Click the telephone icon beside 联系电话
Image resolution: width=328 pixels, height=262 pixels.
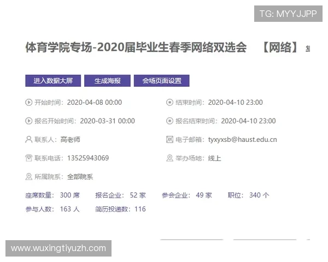tap(28, 158)
